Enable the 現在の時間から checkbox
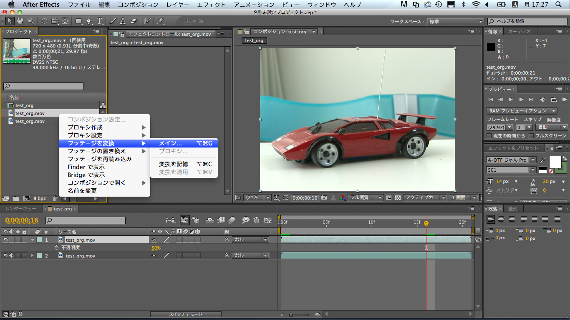 (489, 136)
